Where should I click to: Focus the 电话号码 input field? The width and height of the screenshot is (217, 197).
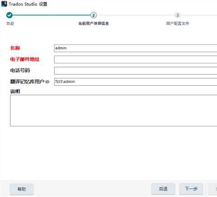136,71
